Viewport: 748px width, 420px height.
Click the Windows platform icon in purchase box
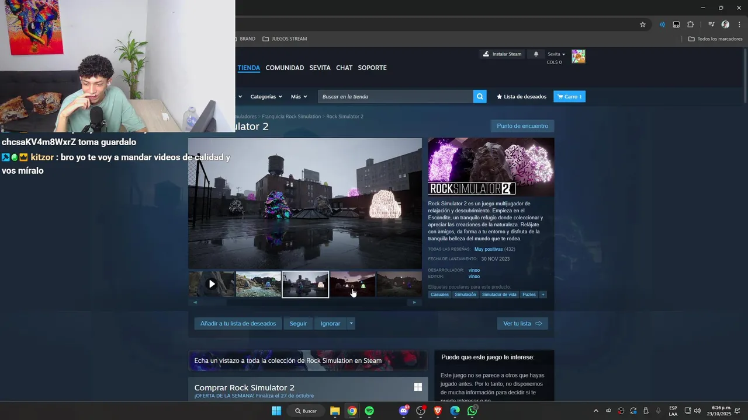point(418,387)
